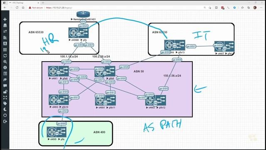Screen dimensions: 266x150
Task: Open the Nodes list in sidebar
Action: pyautogui.click(x=5, y=25)
